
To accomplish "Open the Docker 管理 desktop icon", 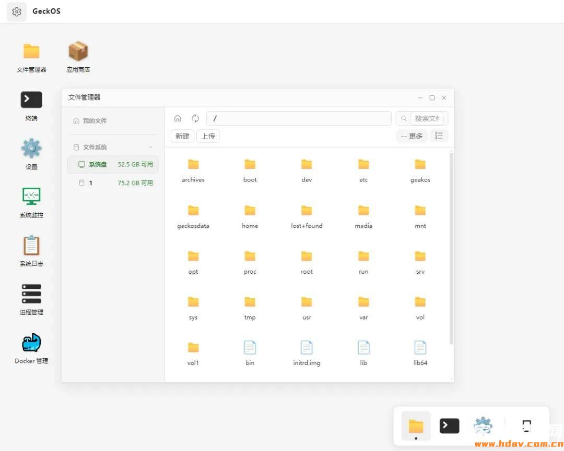I will coord(31,348).
